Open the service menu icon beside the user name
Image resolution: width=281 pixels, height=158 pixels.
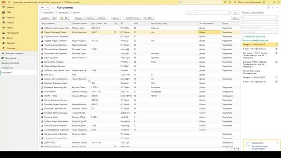point(264,2)
